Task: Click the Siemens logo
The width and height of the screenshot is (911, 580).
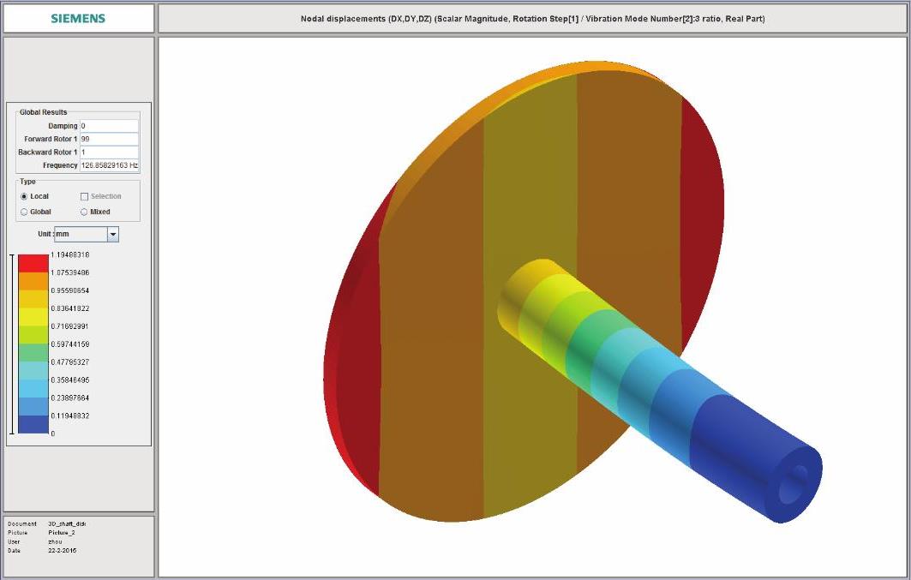Action: point(78,18)
